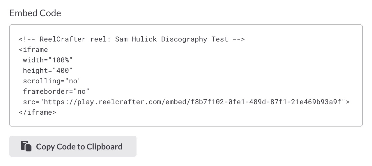Click the src attribute name

tap(29, 102)
